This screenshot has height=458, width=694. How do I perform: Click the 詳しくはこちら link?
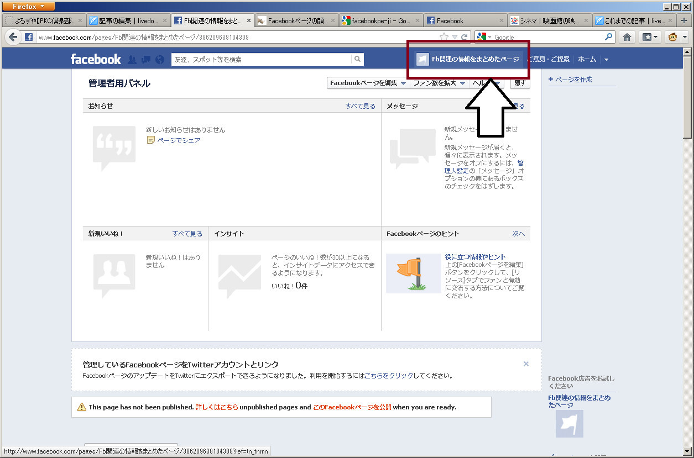coord(217,407)
